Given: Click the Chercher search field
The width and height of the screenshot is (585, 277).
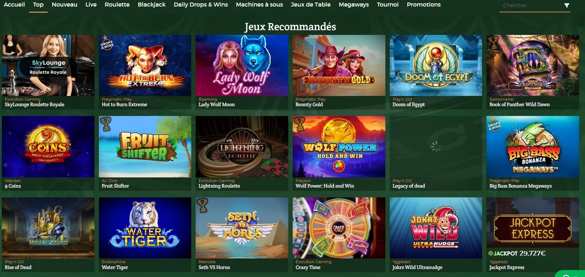Looking at the screenshot, I should [530, 5].
